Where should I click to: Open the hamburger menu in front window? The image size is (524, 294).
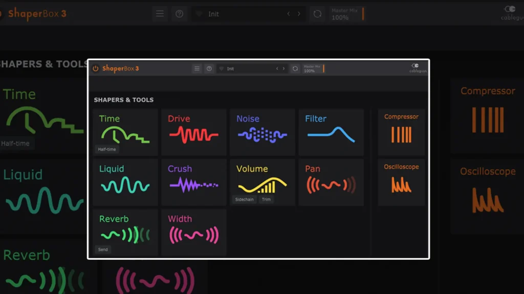(x=197, y=68)
